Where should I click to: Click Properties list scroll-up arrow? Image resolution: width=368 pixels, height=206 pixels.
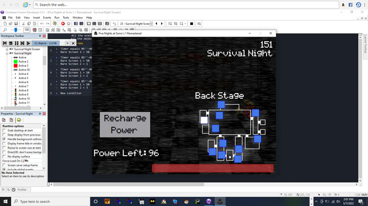[x=44, y=126]
